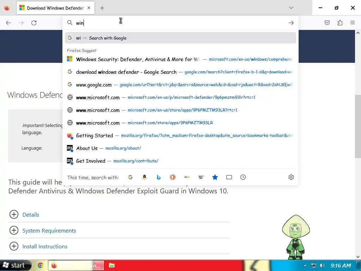The width and height of the screenshot is (361, 271).
Task: Select Firefox window in the taskbar
Action: [76, 265]
